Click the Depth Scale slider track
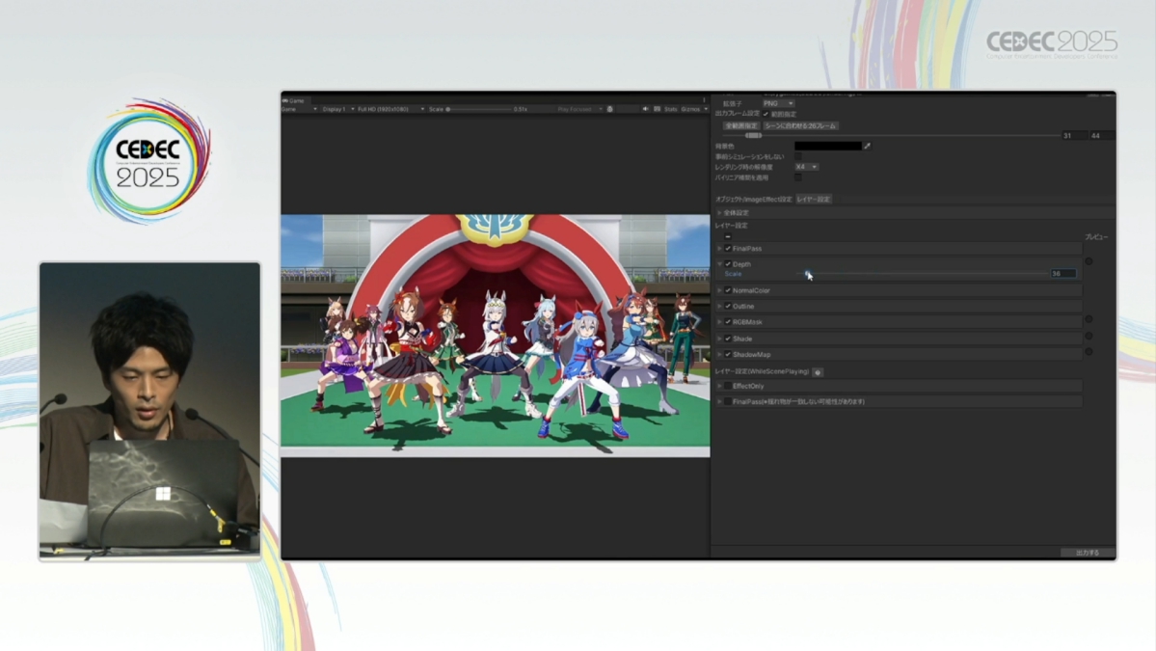 point(921,274)
